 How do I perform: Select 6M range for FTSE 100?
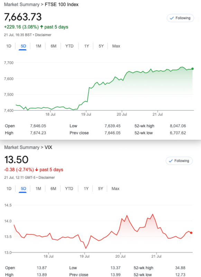pyautogui.click(x=54, y=46)
